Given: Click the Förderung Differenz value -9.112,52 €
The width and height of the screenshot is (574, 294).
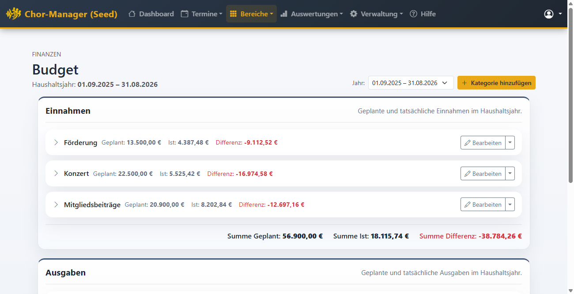Looking at the screenshot, I should [x=261, y=142].
